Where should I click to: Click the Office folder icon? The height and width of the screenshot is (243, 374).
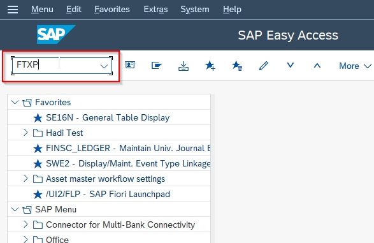click(x=38, y=239)
